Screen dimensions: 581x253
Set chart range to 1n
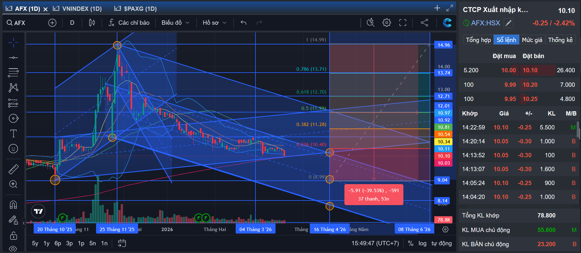(x=104, y=243)
